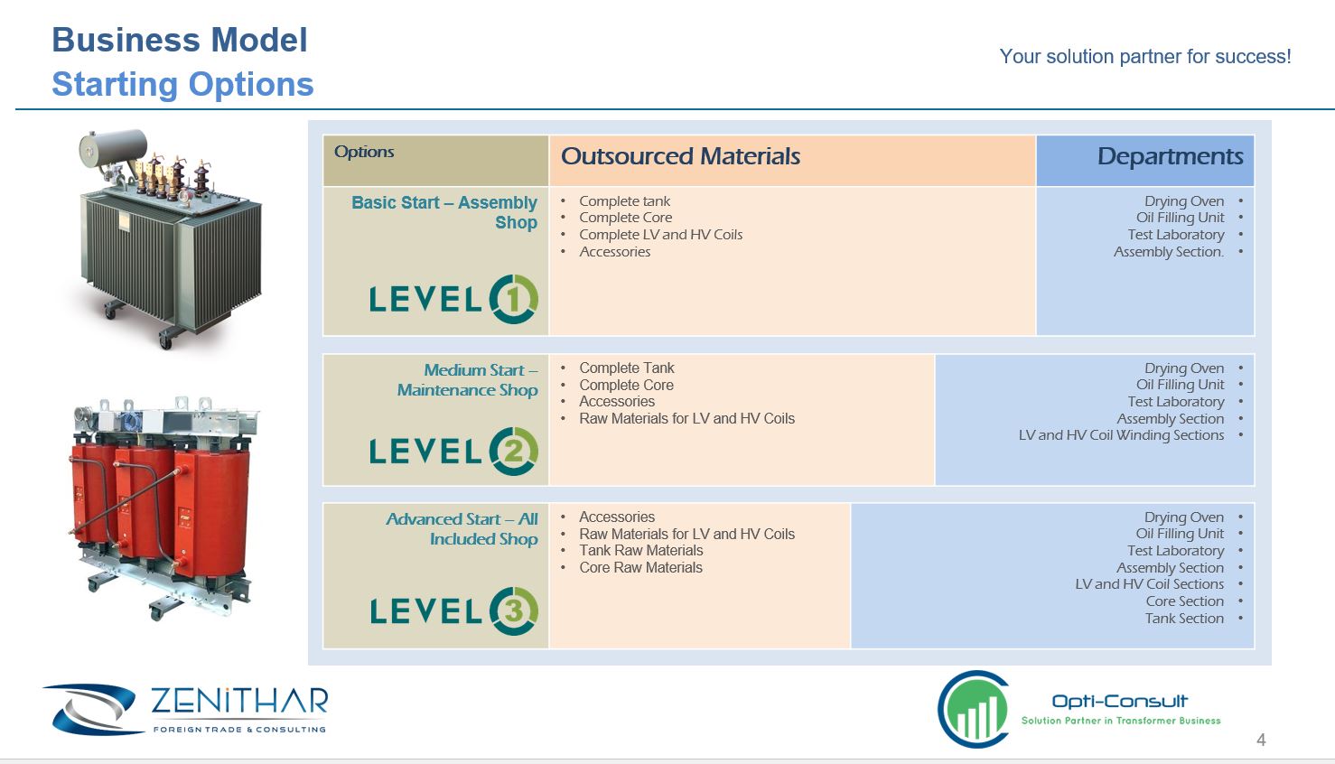Select the Complete LV and HV Coils bullet
This screenshot has height=764, width=1335.
point(660,235)
